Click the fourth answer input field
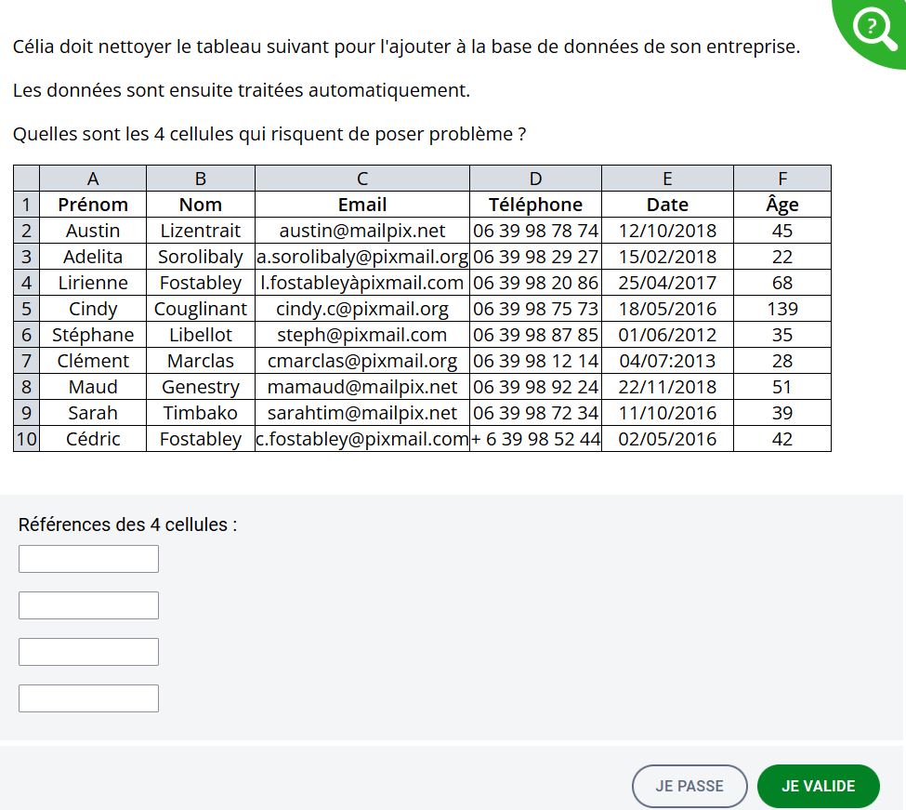 tap(88, 697)
